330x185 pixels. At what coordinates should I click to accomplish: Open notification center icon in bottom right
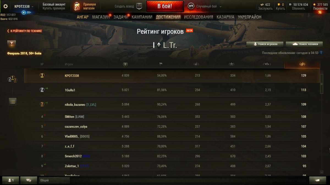pos(317,180)
